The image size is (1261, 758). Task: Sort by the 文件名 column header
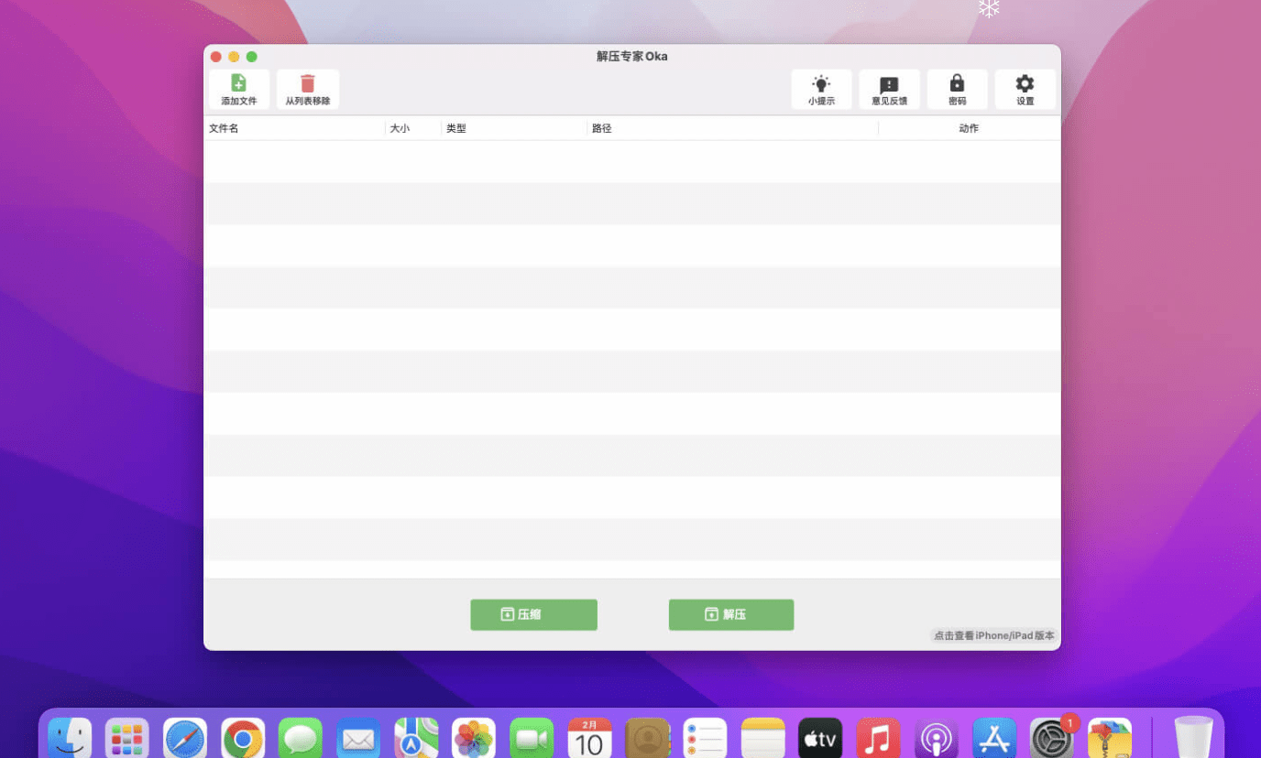pyautogui.click(x=225, y=129)
